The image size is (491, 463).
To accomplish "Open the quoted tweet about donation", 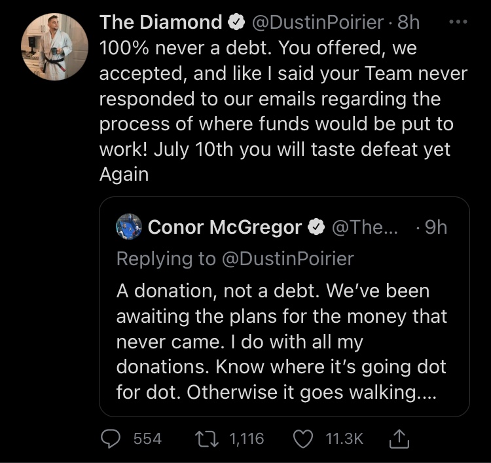I will pyautogui.click(x=284, y=306).
